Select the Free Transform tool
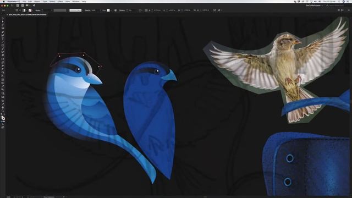Image resolution: width=352 pixels, height=198 pixels. coord(3,69)
